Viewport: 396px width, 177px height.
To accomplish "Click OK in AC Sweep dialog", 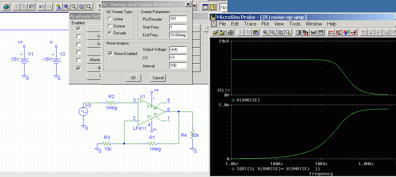I will [133, 78].
